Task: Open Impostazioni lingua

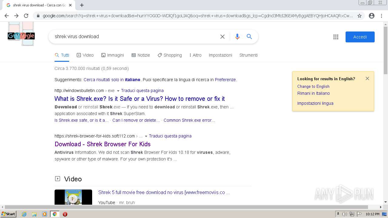Action: (315, 103)
